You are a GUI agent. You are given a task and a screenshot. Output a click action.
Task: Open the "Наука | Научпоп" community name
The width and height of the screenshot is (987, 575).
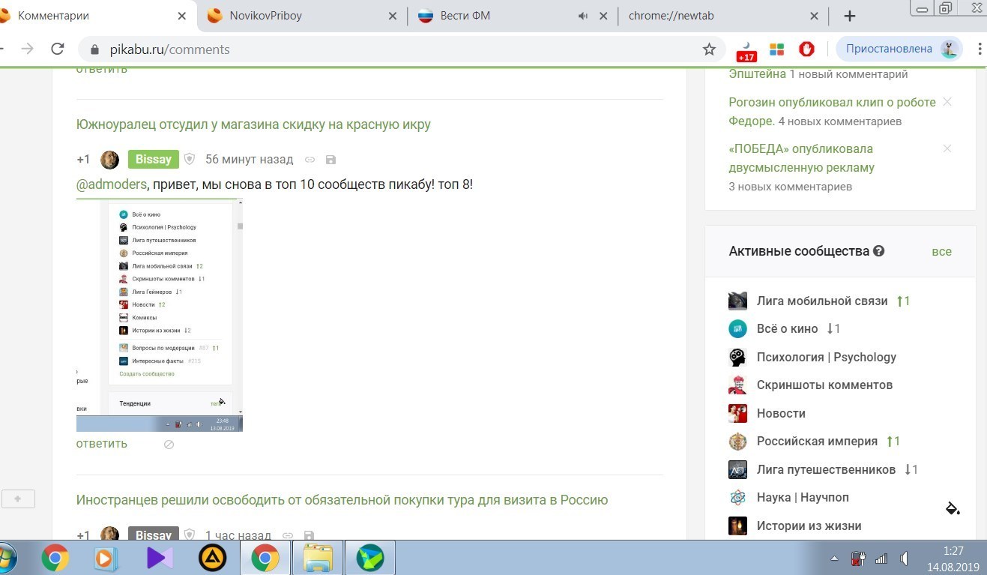coord(803,498)
